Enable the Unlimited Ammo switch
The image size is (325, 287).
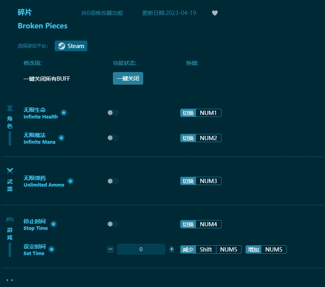coord(113,181)
